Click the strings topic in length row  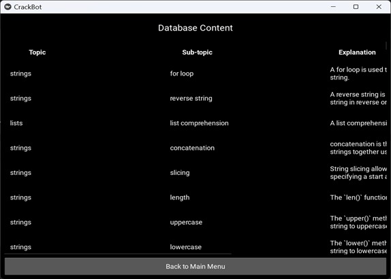20,197
